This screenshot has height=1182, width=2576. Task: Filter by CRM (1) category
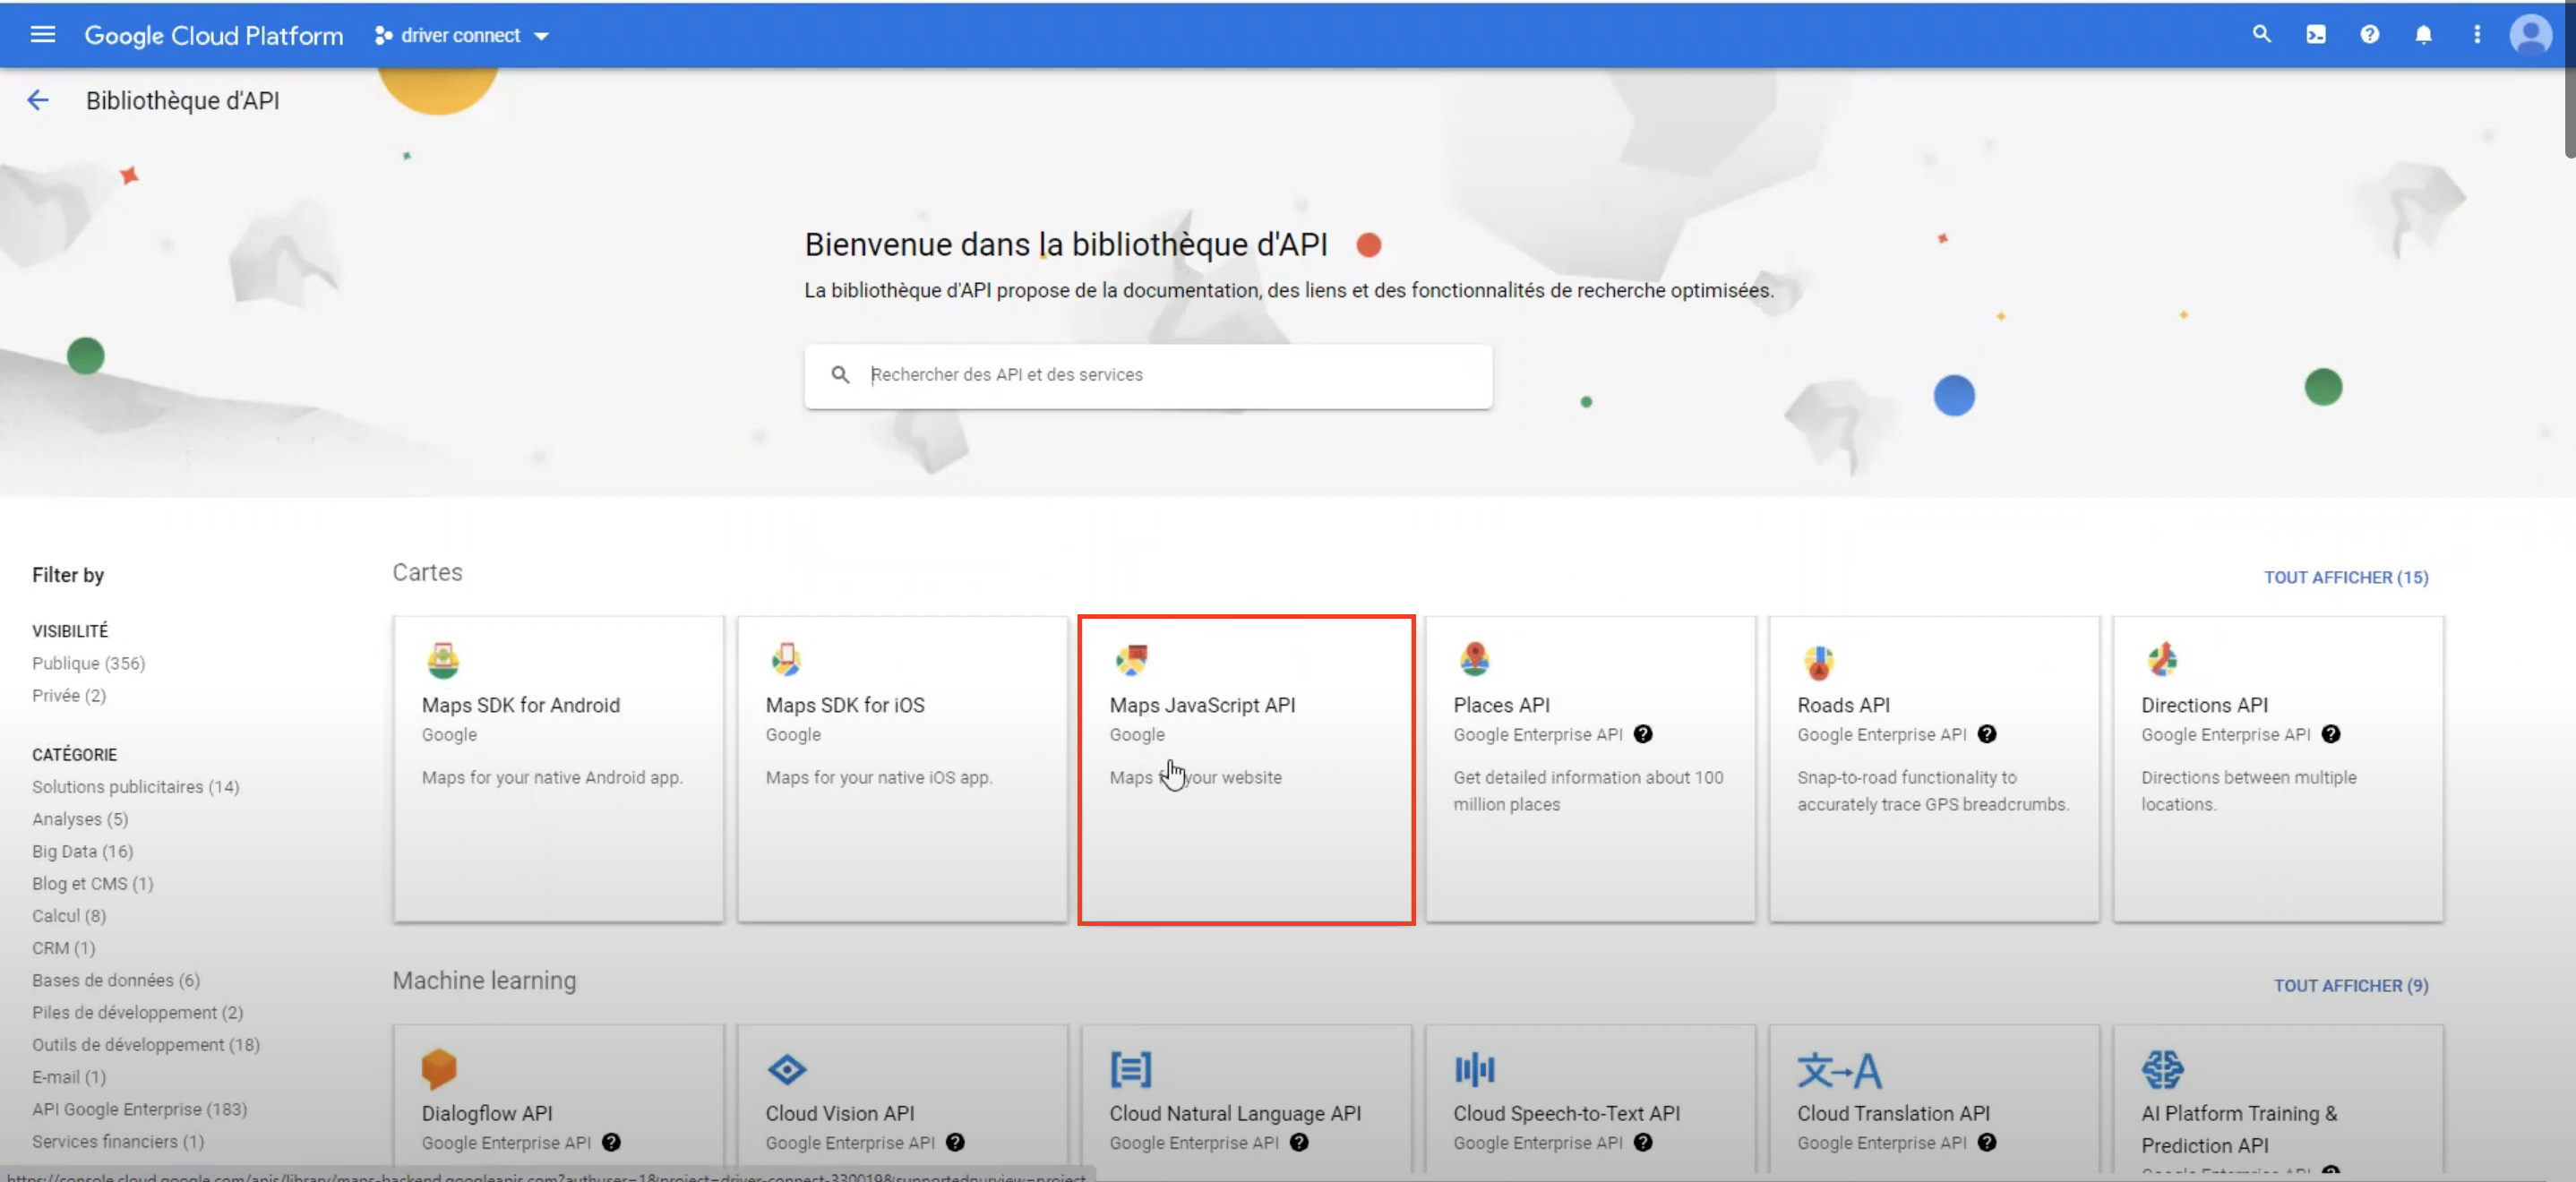pyautogui.click(x=63, y=947)
